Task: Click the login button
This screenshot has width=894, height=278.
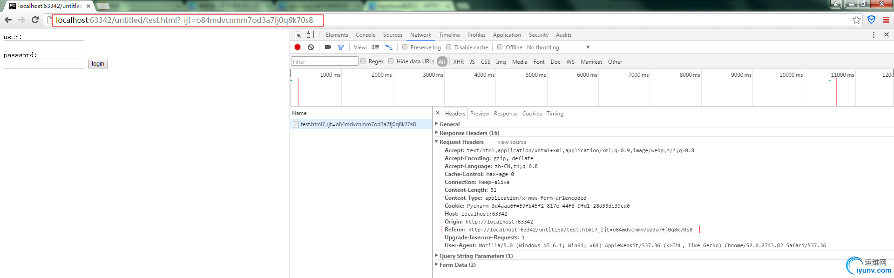Action: [x=98, y=63]
